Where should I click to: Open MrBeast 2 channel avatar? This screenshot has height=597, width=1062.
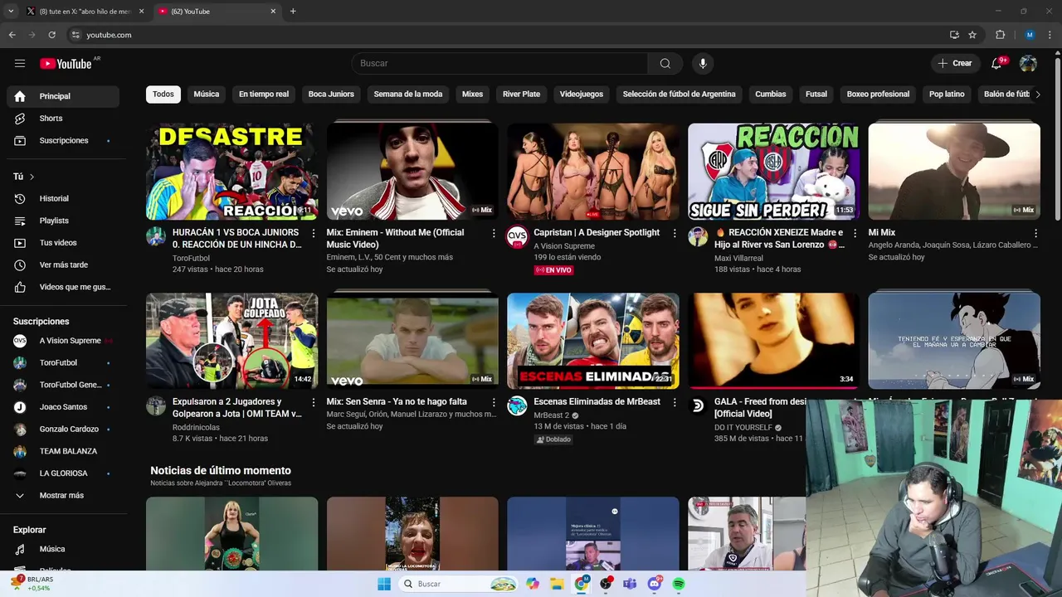(x=517, y=405)
